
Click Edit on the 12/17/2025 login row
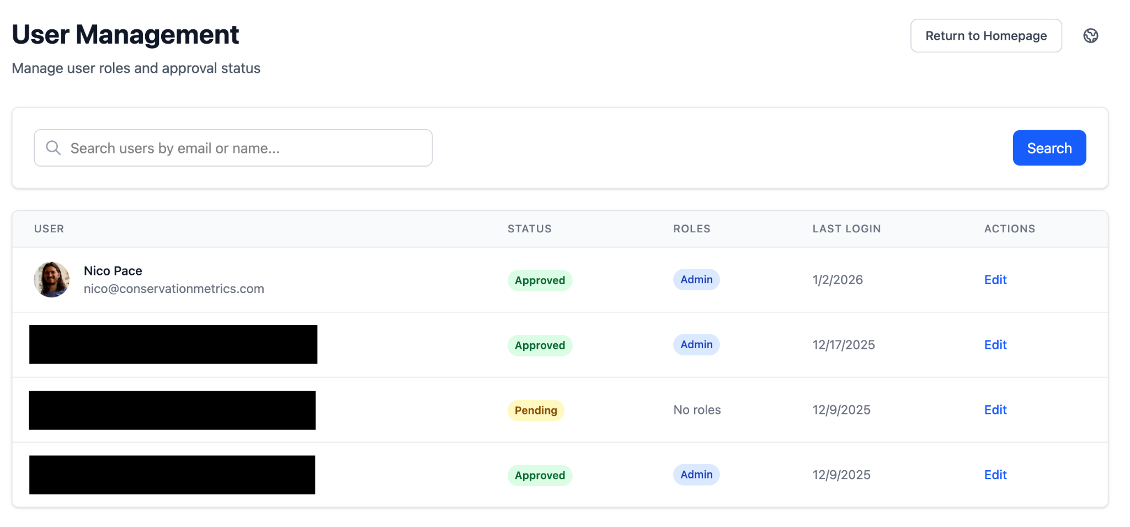pyautogui.click(x=994, y=344)
